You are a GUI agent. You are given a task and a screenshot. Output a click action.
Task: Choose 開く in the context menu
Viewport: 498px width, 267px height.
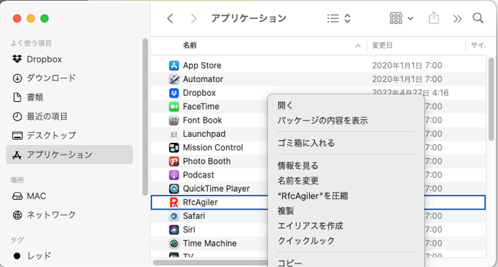click(x=346, y=105)
